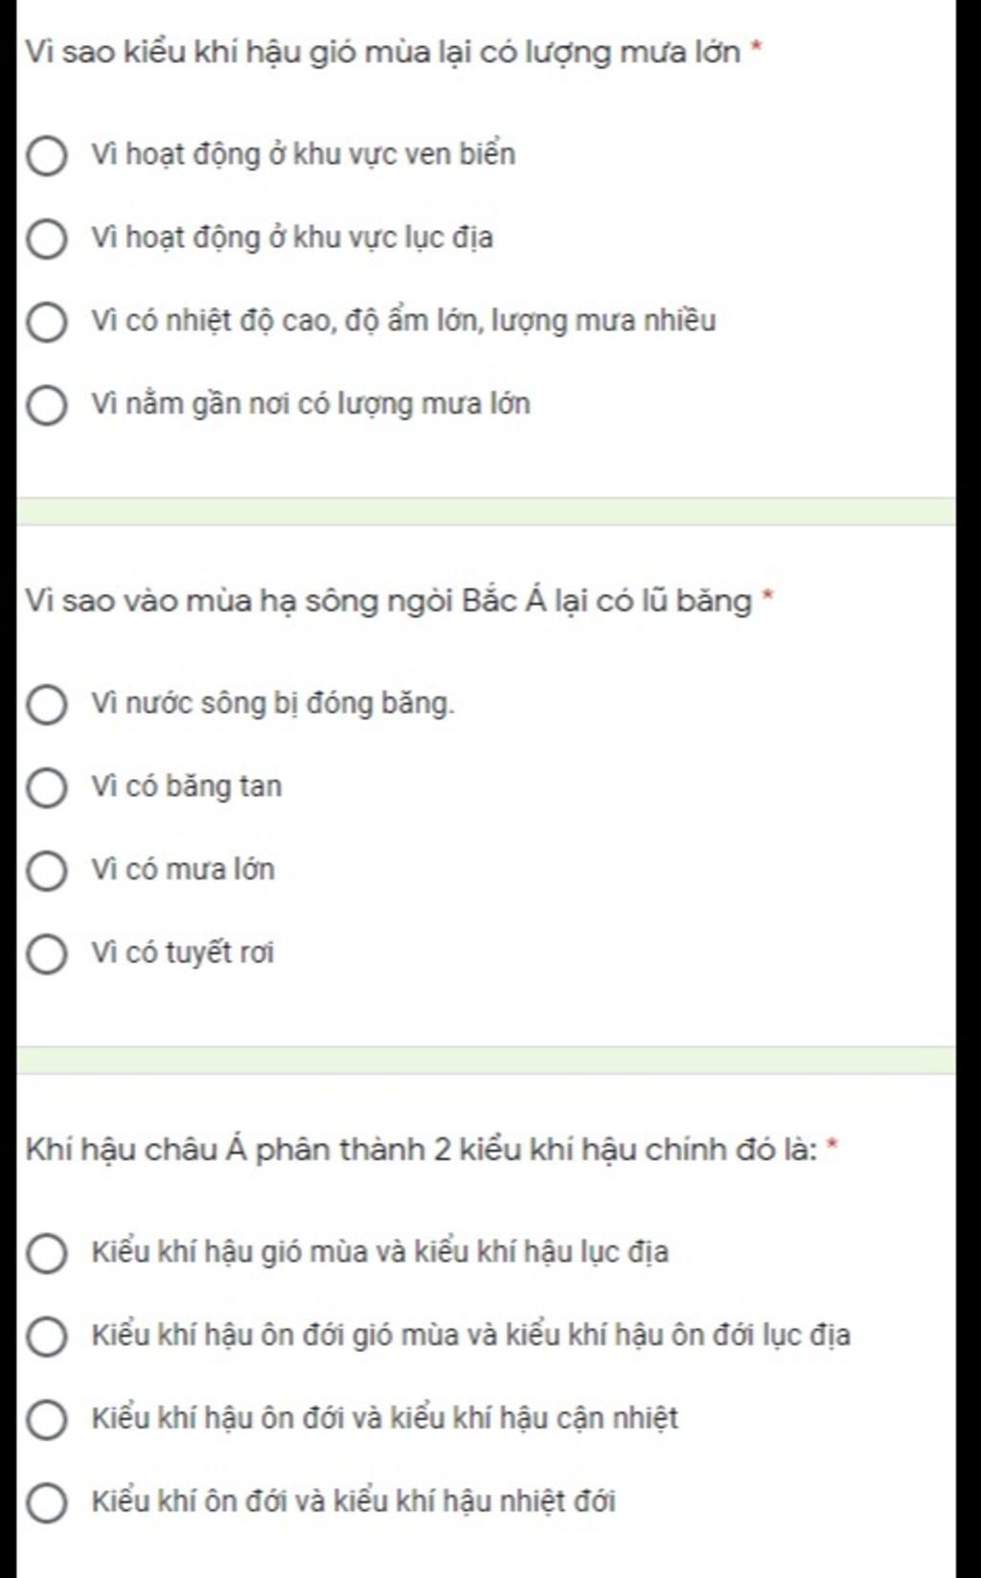Select radio 'Vì nằm gần nơi có lượng mưa lớn'
Image resolution: width=981 pixels, height=1578 pixels.
(x=46, y=405)
